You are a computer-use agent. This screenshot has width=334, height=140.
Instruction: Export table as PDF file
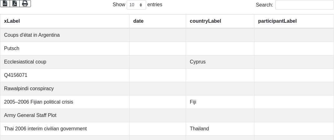click(x=15, y=3)
